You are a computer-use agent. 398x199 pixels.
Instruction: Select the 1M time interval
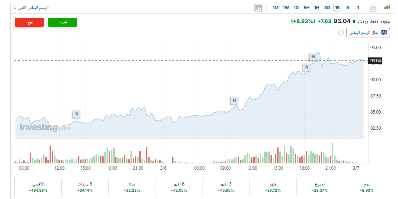coord(276,8)
